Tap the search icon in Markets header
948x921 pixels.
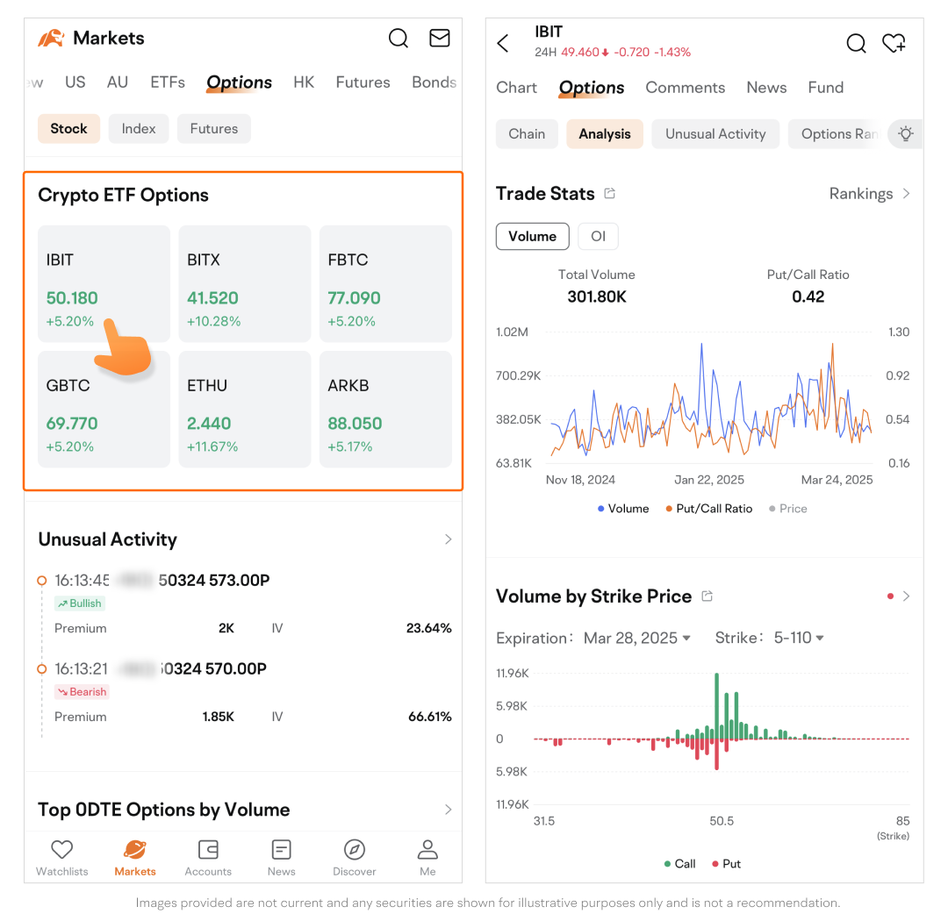[x=399, y=39]
